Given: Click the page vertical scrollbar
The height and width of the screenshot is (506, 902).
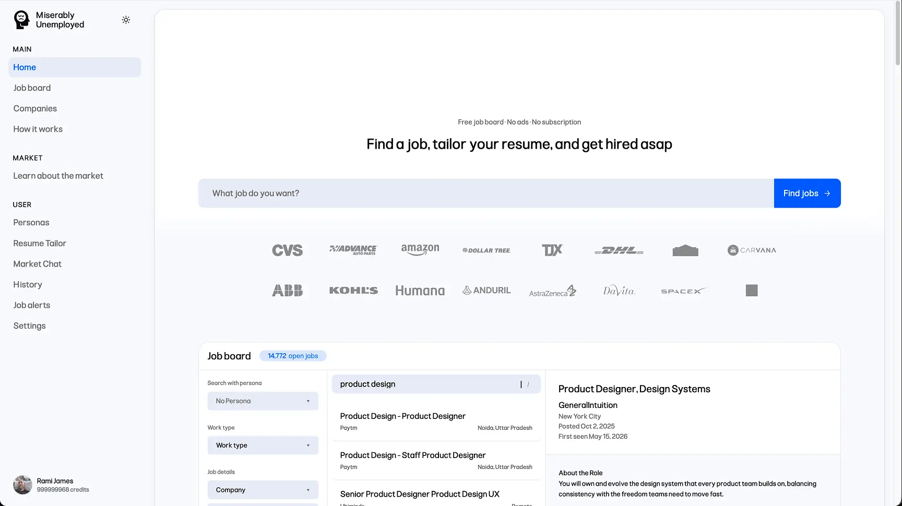Looking at the screenshot, I should click(x=898, y=33).
